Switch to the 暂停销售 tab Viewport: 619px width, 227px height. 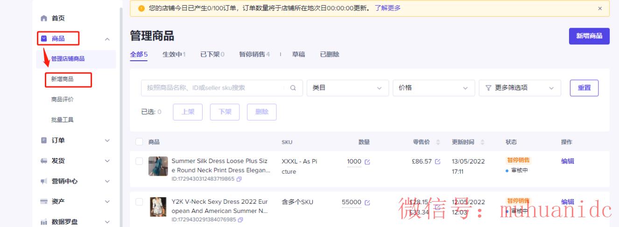click(x=254, y=55)
